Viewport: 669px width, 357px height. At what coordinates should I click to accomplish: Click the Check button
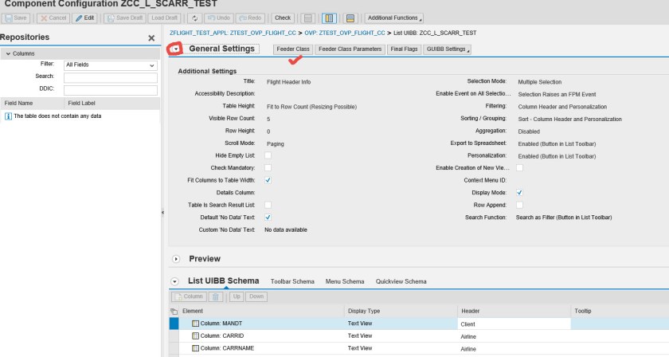[283, 18]
